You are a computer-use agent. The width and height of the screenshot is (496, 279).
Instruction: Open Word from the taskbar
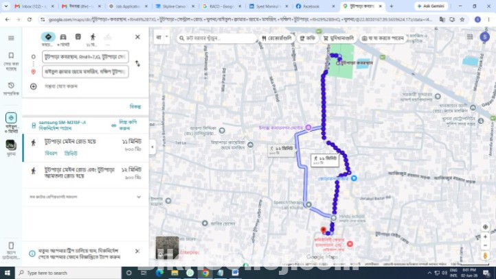pyautogui.click(x=235, y=273)
